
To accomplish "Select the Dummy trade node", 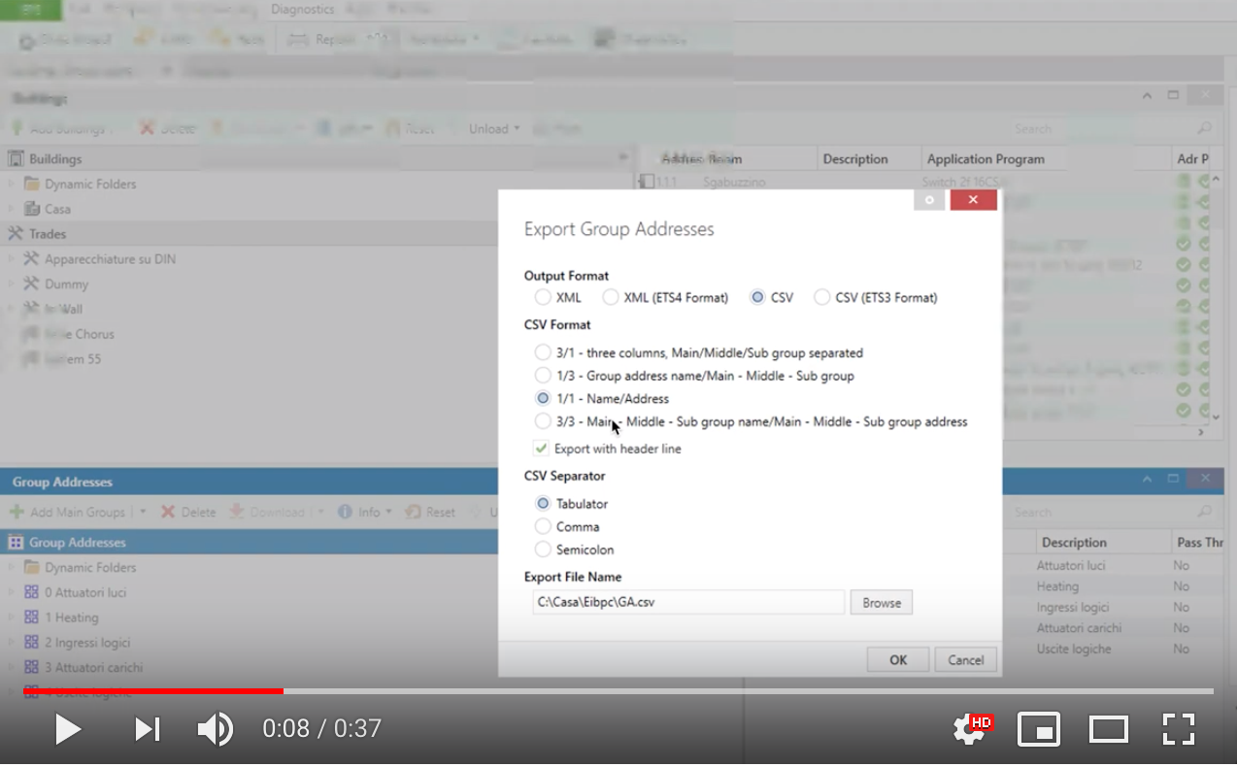I will coord(66,284).
